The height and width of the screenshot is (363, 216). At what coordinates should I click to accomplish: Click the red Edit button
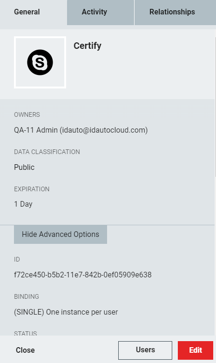click(196, 350)
